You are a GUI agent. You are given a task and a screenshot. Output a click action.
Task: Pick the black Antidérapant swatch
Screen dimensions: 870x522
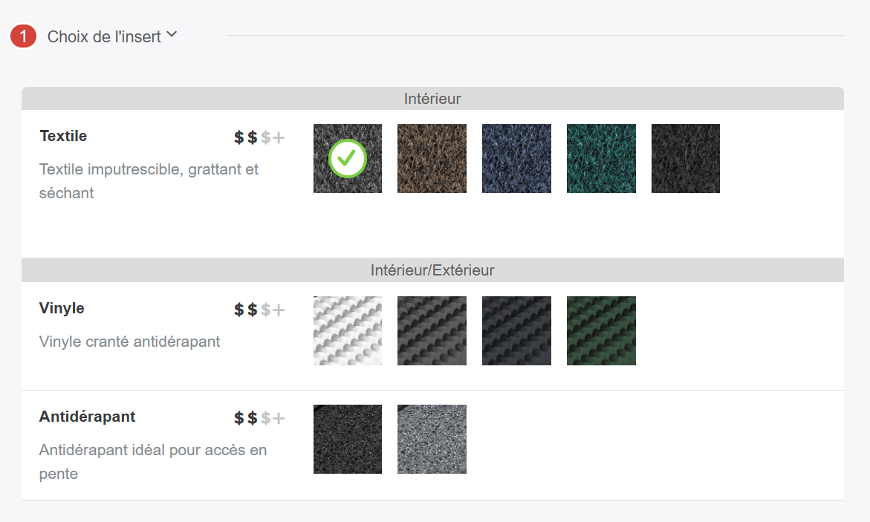348,439
